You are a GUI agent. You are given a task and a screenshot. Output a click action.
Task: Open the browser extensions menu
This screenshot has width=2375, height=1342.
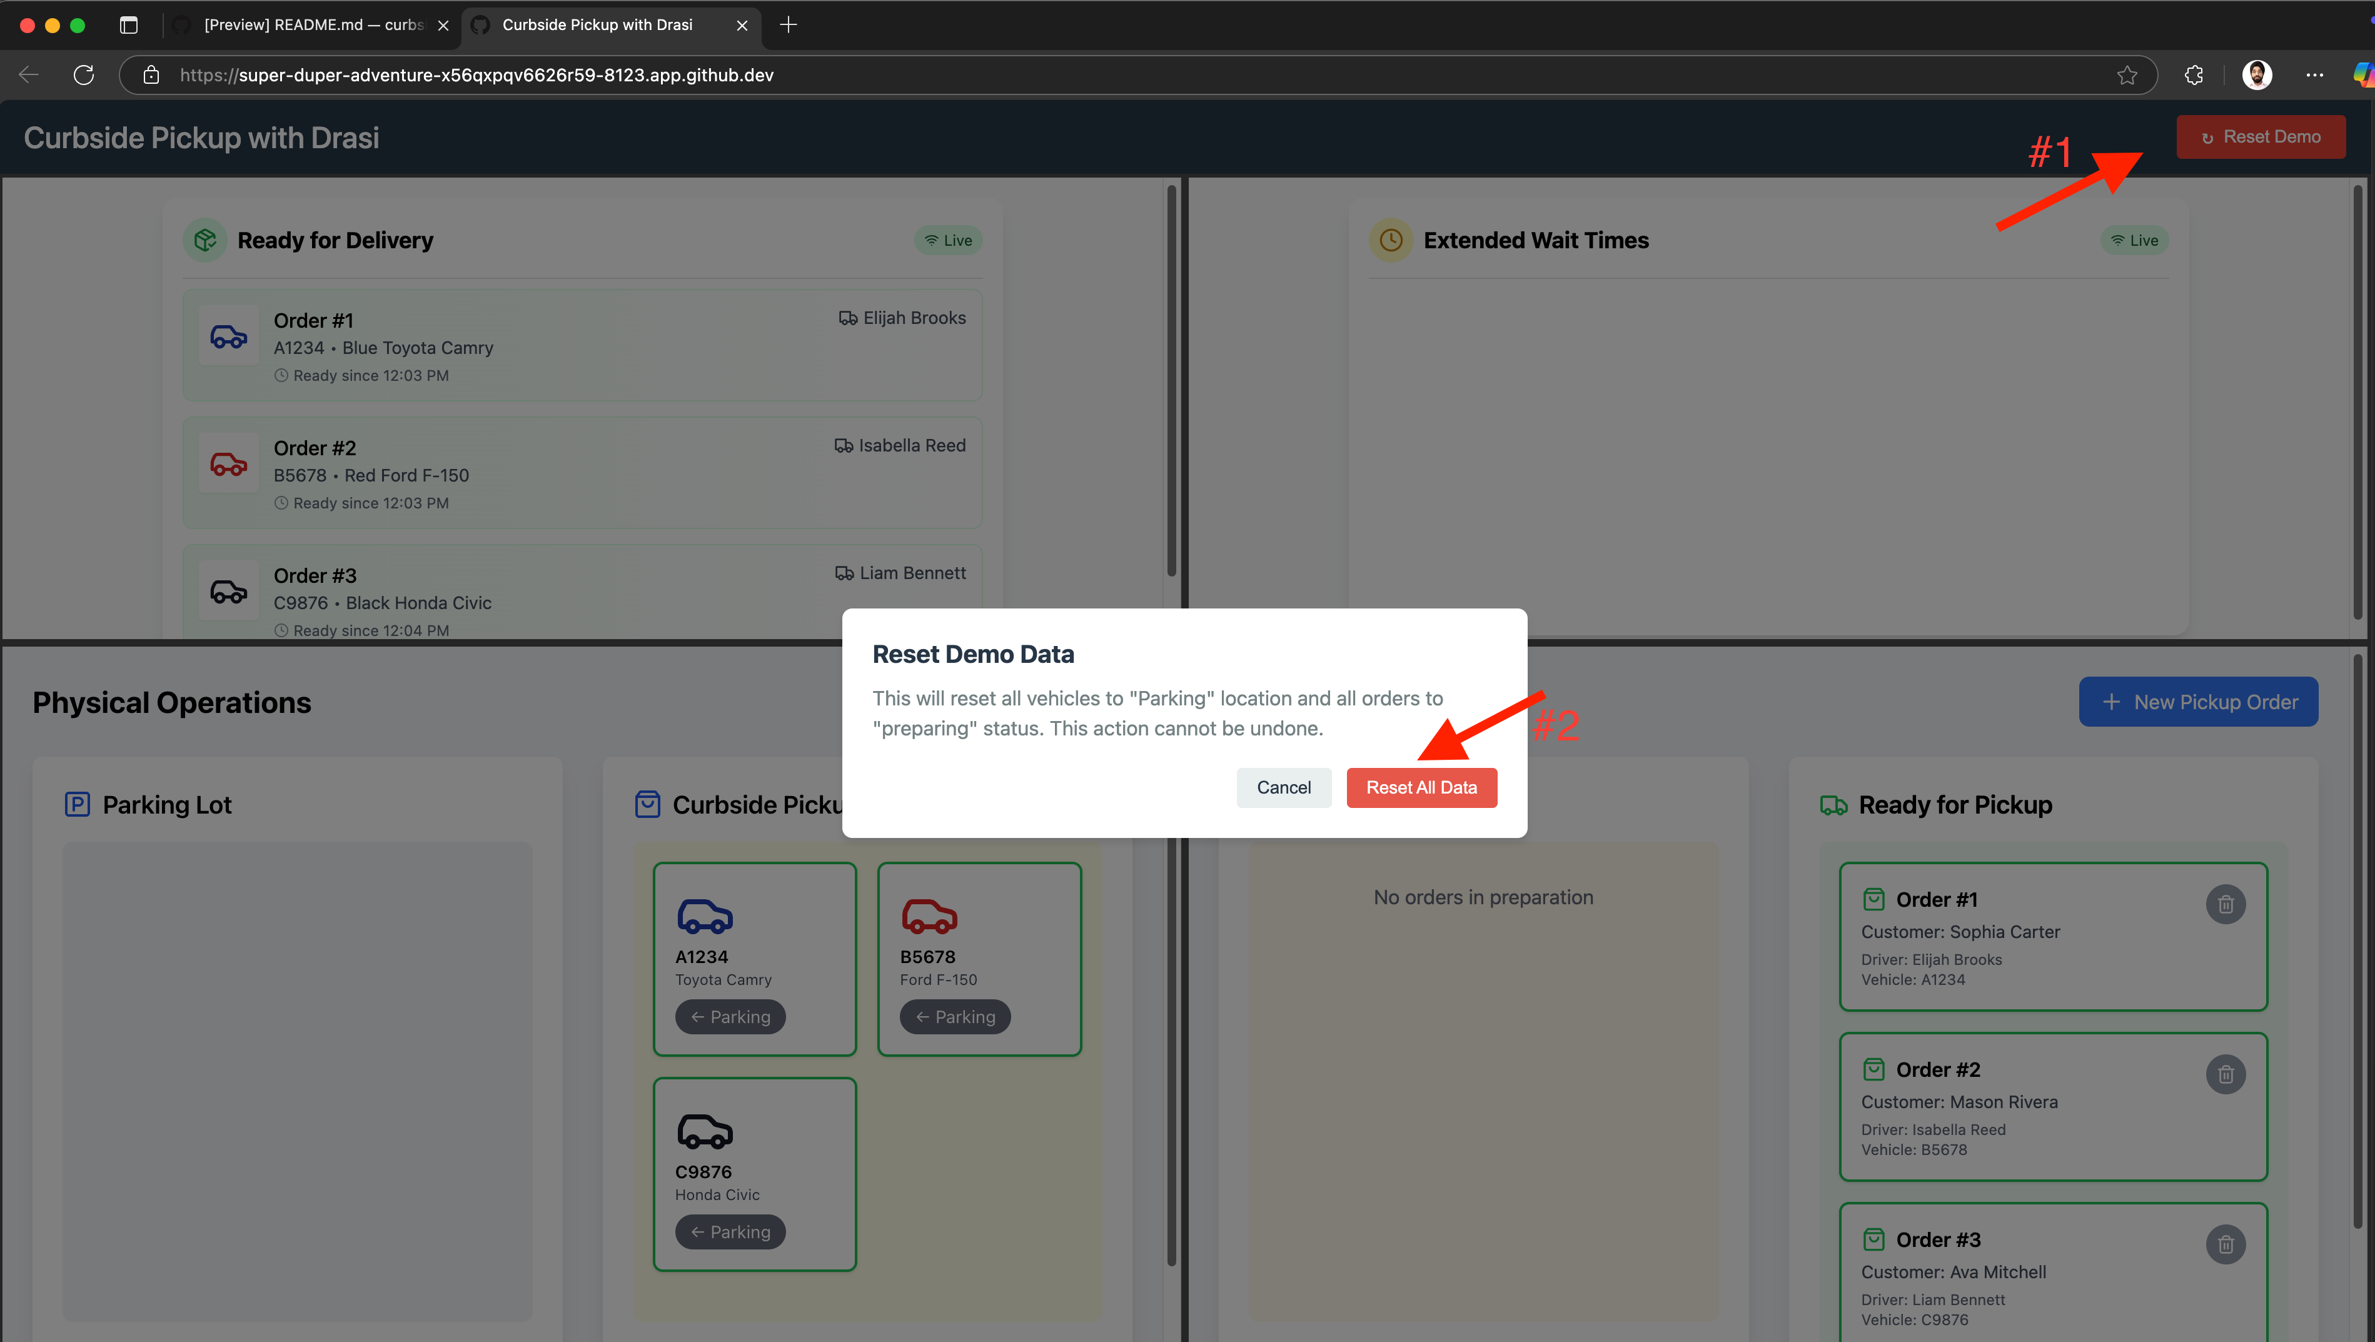tap(2194, 74)
